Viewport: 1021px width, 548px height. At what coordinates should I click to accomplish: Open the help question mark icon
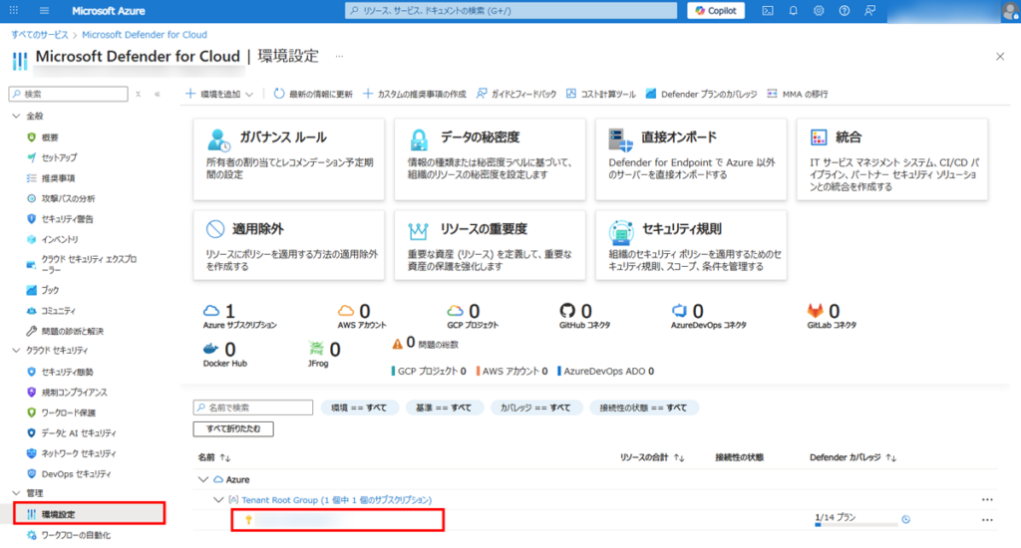845,11
